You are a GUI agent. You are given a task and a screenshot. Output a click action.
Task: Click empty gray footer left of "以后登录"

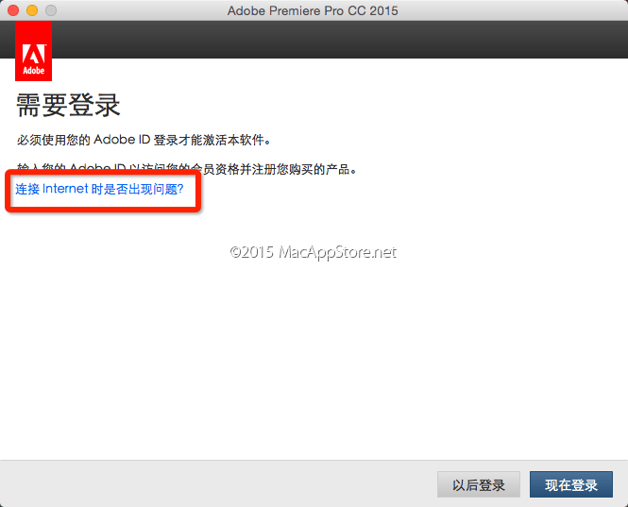pos(217,484)
